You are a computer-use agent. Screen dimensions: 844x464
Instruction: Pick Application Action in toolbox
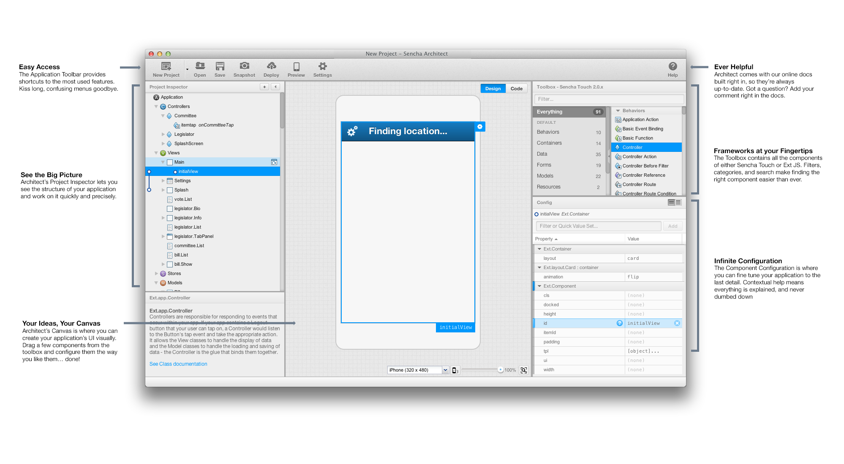click(x=646, y=120)
